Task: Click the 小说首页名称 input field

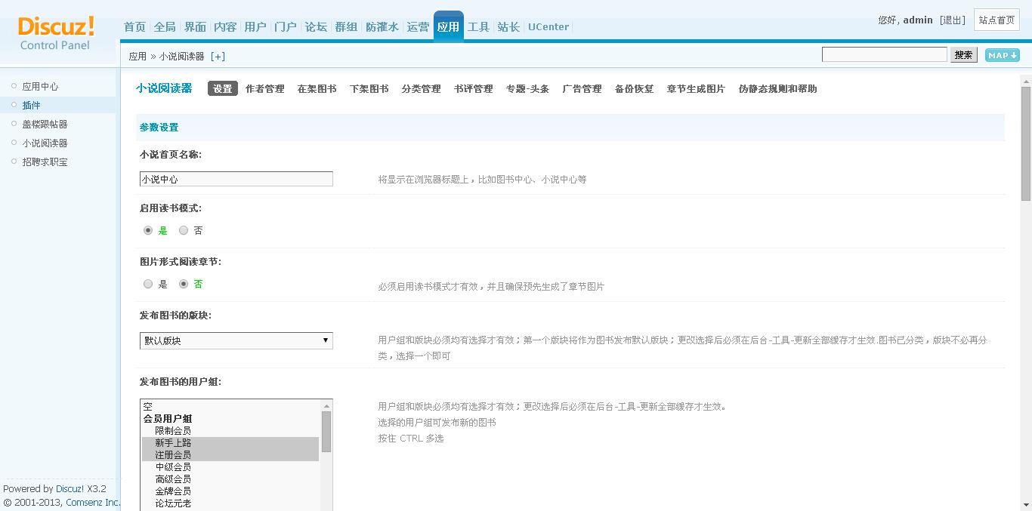Action: coord(236,179)
